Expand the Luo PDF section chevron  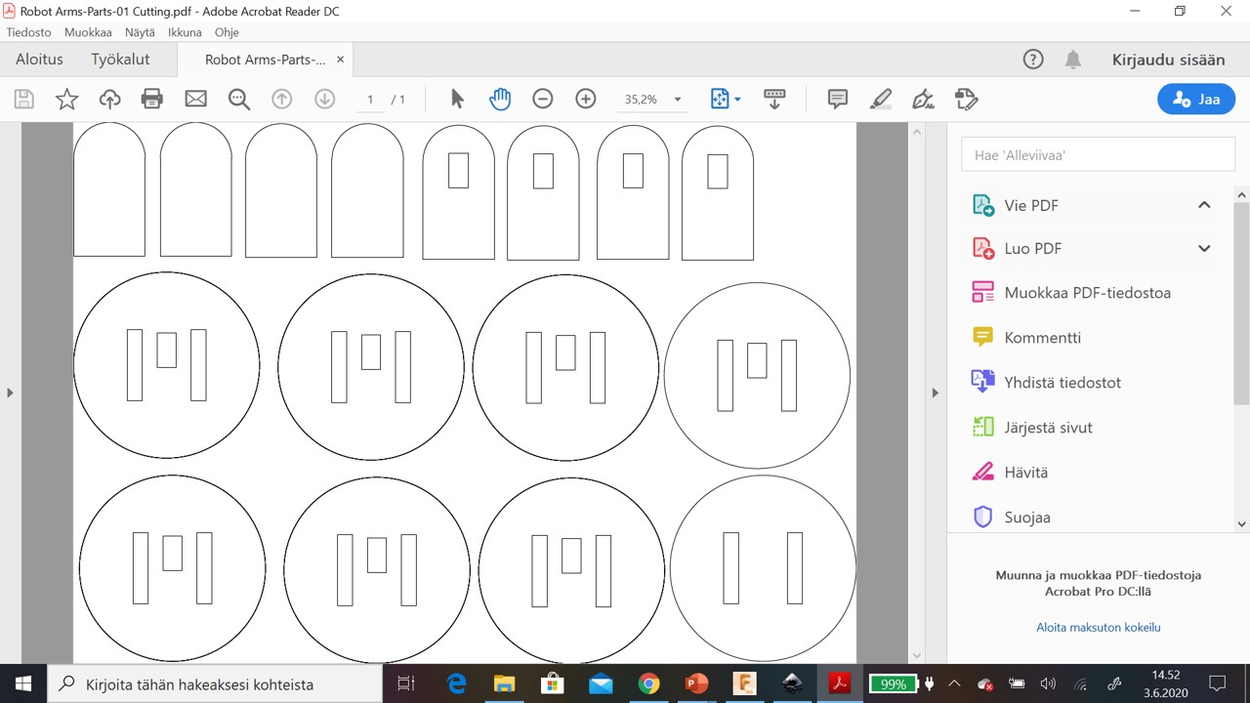click(x=1204, y=248)
